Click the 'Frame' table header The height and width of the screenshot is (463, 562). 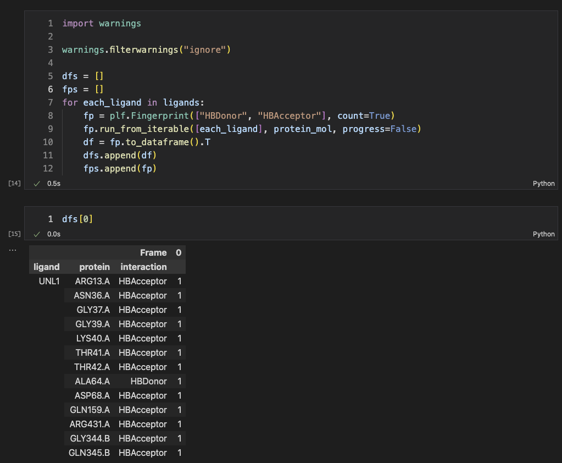point(153,253)
